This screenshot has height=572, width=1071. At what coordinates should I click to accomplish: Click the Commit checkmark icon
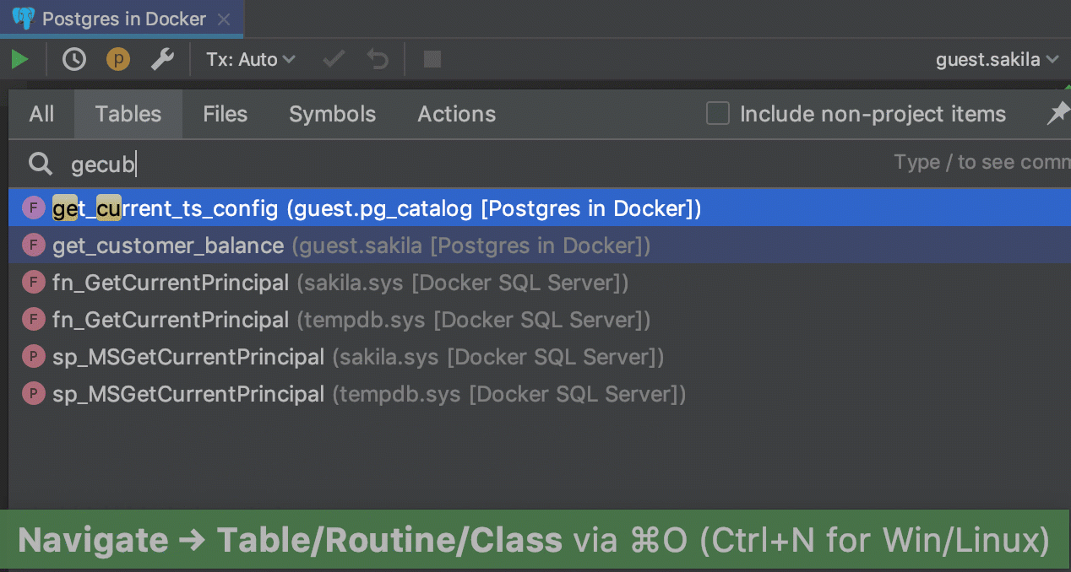tap(334, 59)
